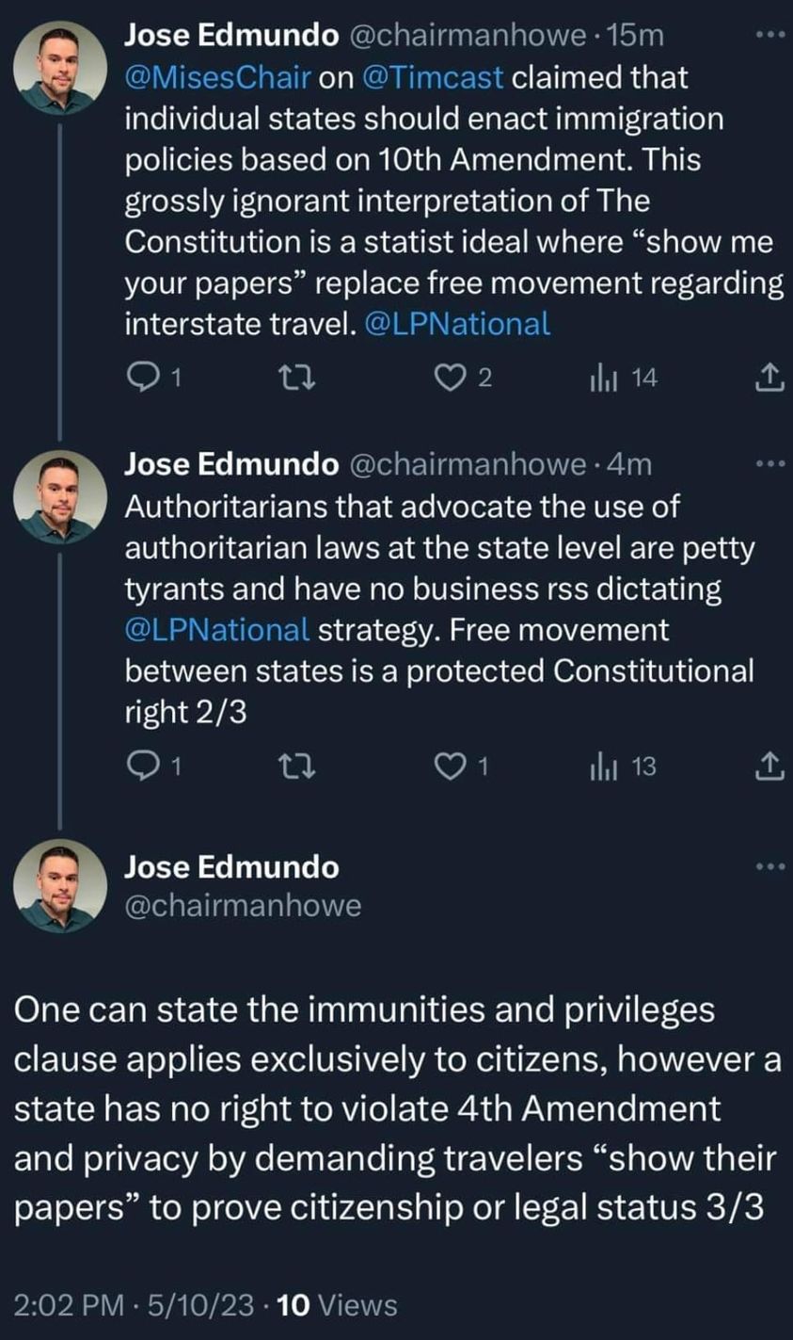Viewport: 793px width, 1340px height.
Task: Open the @Timcast mention link
Action: tap(433, 78)
